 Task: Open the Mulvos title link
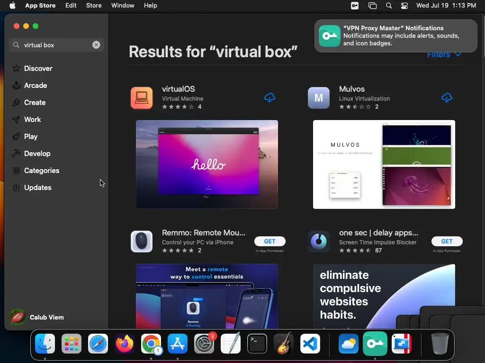(352, 89)
